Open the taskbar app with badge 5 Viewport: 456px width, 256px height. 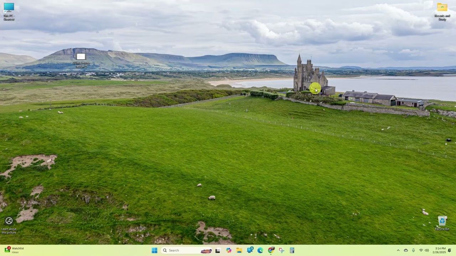250,250
